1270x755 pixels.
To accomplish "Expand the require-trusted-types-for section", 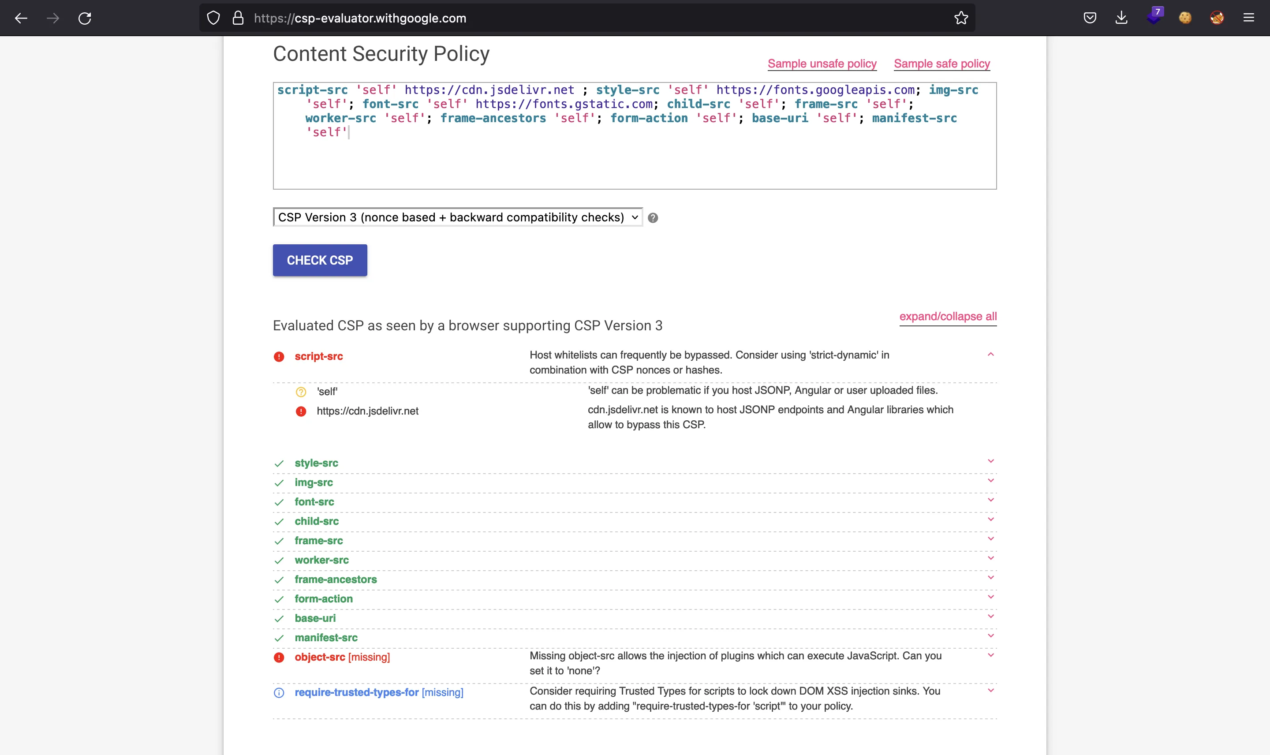I will [x=989, y=692].
